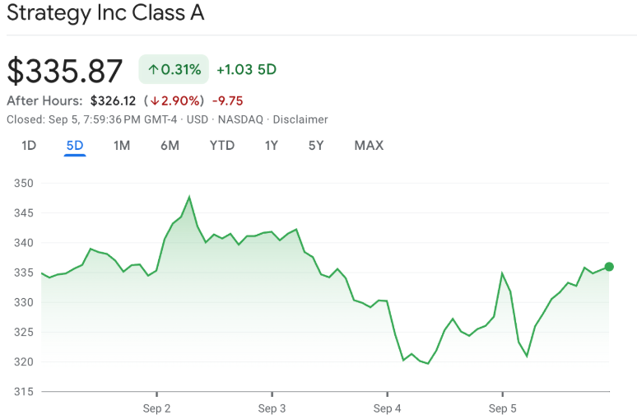Click the green up-arrow percent badge
This screenshot has height=415, width=637.
coord(174,70)
